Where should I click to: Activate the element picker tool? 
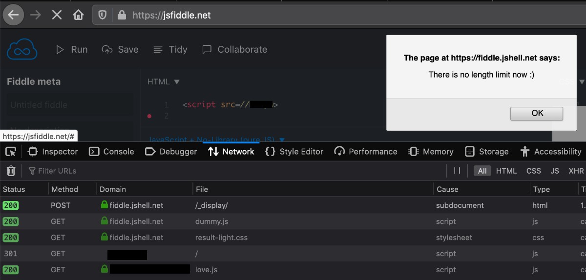(11, 152)
